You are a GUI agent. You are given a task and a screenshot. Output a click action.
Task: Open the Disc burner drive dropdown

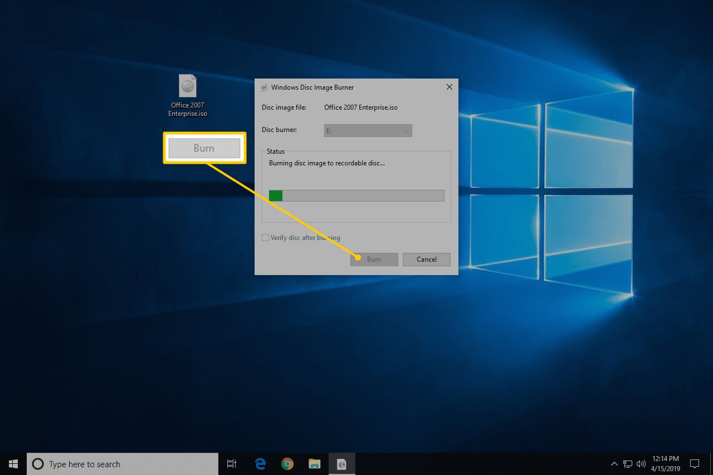(x=368, y=130)
